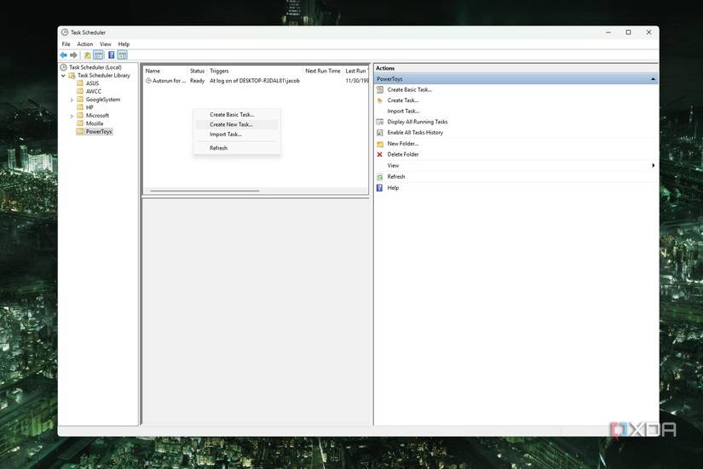Click the green Refresh icon in Actions
Screen dimensions: 703x469
[x=380, y=177]
